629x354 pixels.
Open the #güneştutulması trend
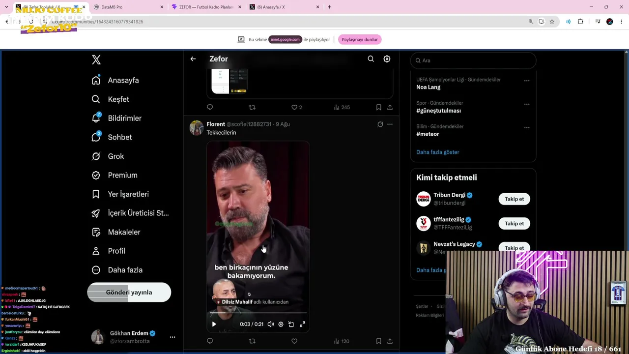coord(438,111)
